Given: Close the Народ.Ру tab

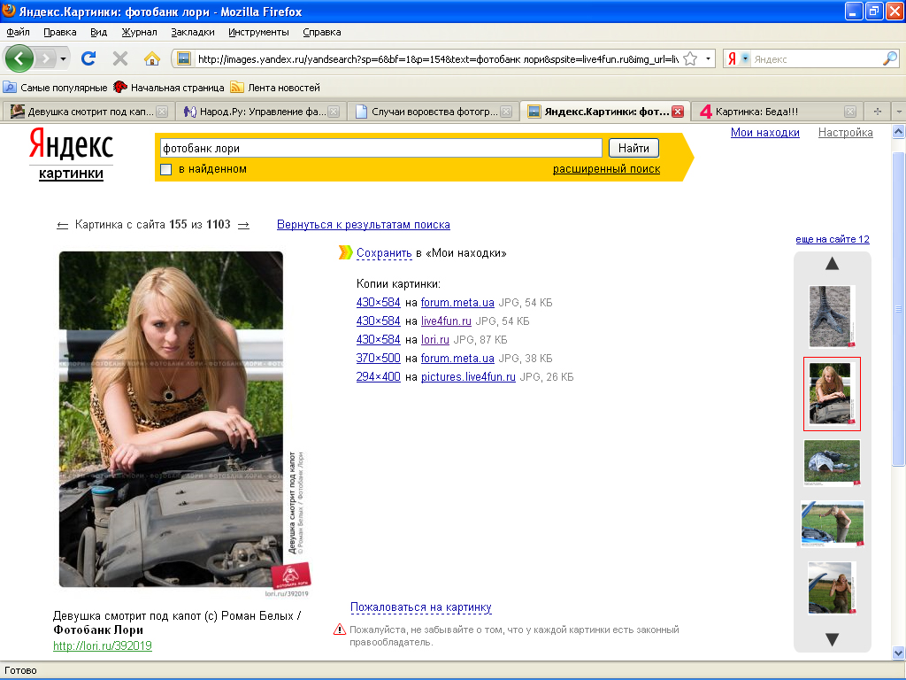Looking at the screenshot, I should 334,112.
